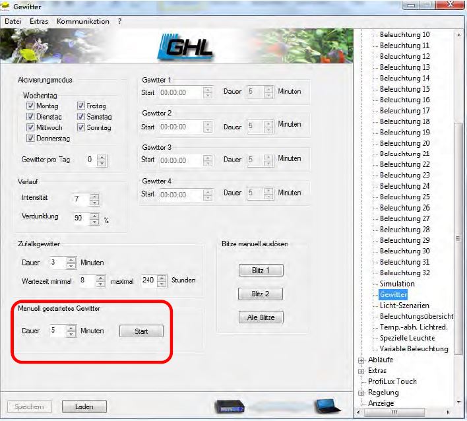
Task: Open the Kommunikation menu
Action: tap(83, 21)
